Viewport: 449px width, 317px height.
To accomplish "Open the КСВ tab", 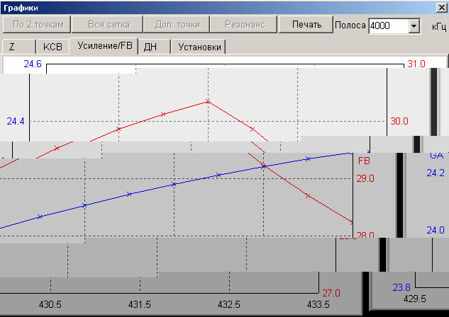I will [52, 47].
